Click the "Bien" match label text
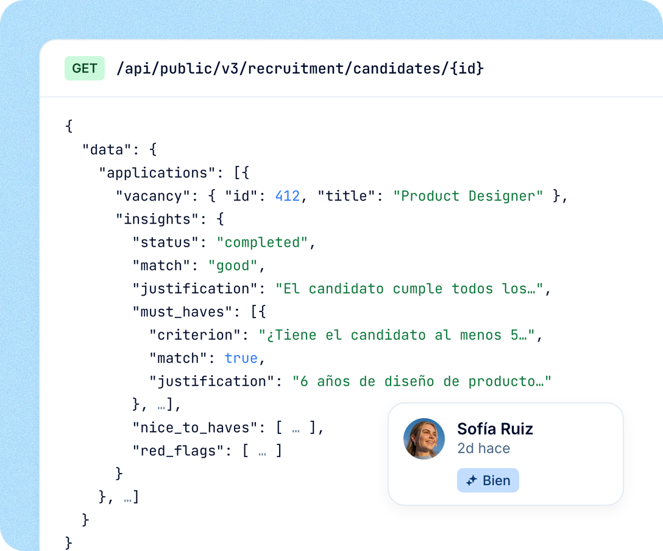This screenshot has height=551, width=663. point(497,480)
